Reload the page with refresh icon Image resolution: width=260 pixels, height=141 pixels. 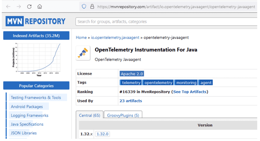coord(29,7)
